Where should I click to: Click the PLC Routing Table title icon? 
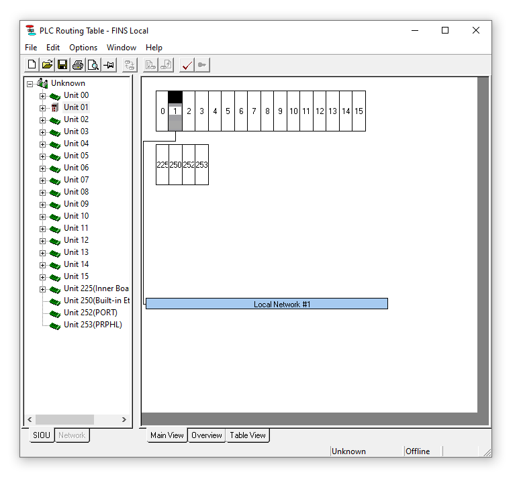(31, 30)
